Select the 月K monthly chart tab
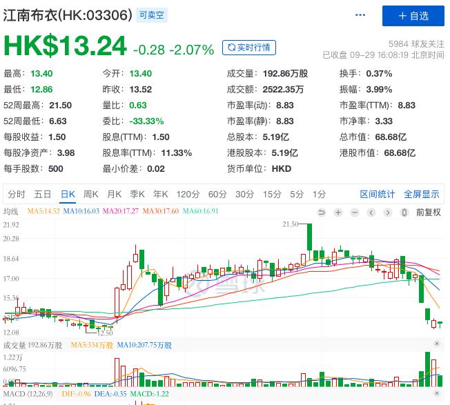 [114, 194]
